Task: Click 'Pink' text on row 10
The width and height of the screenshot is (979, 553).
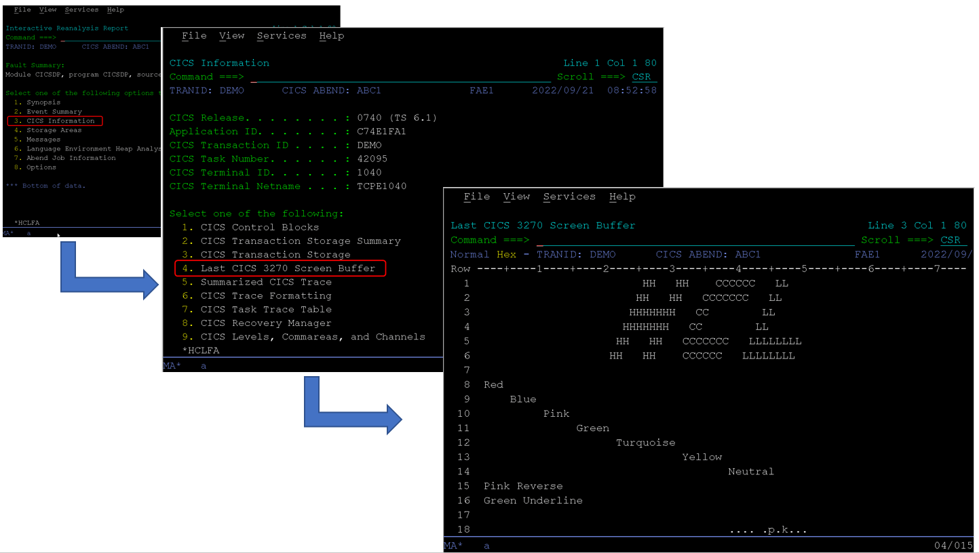Action: pos(556,413)
